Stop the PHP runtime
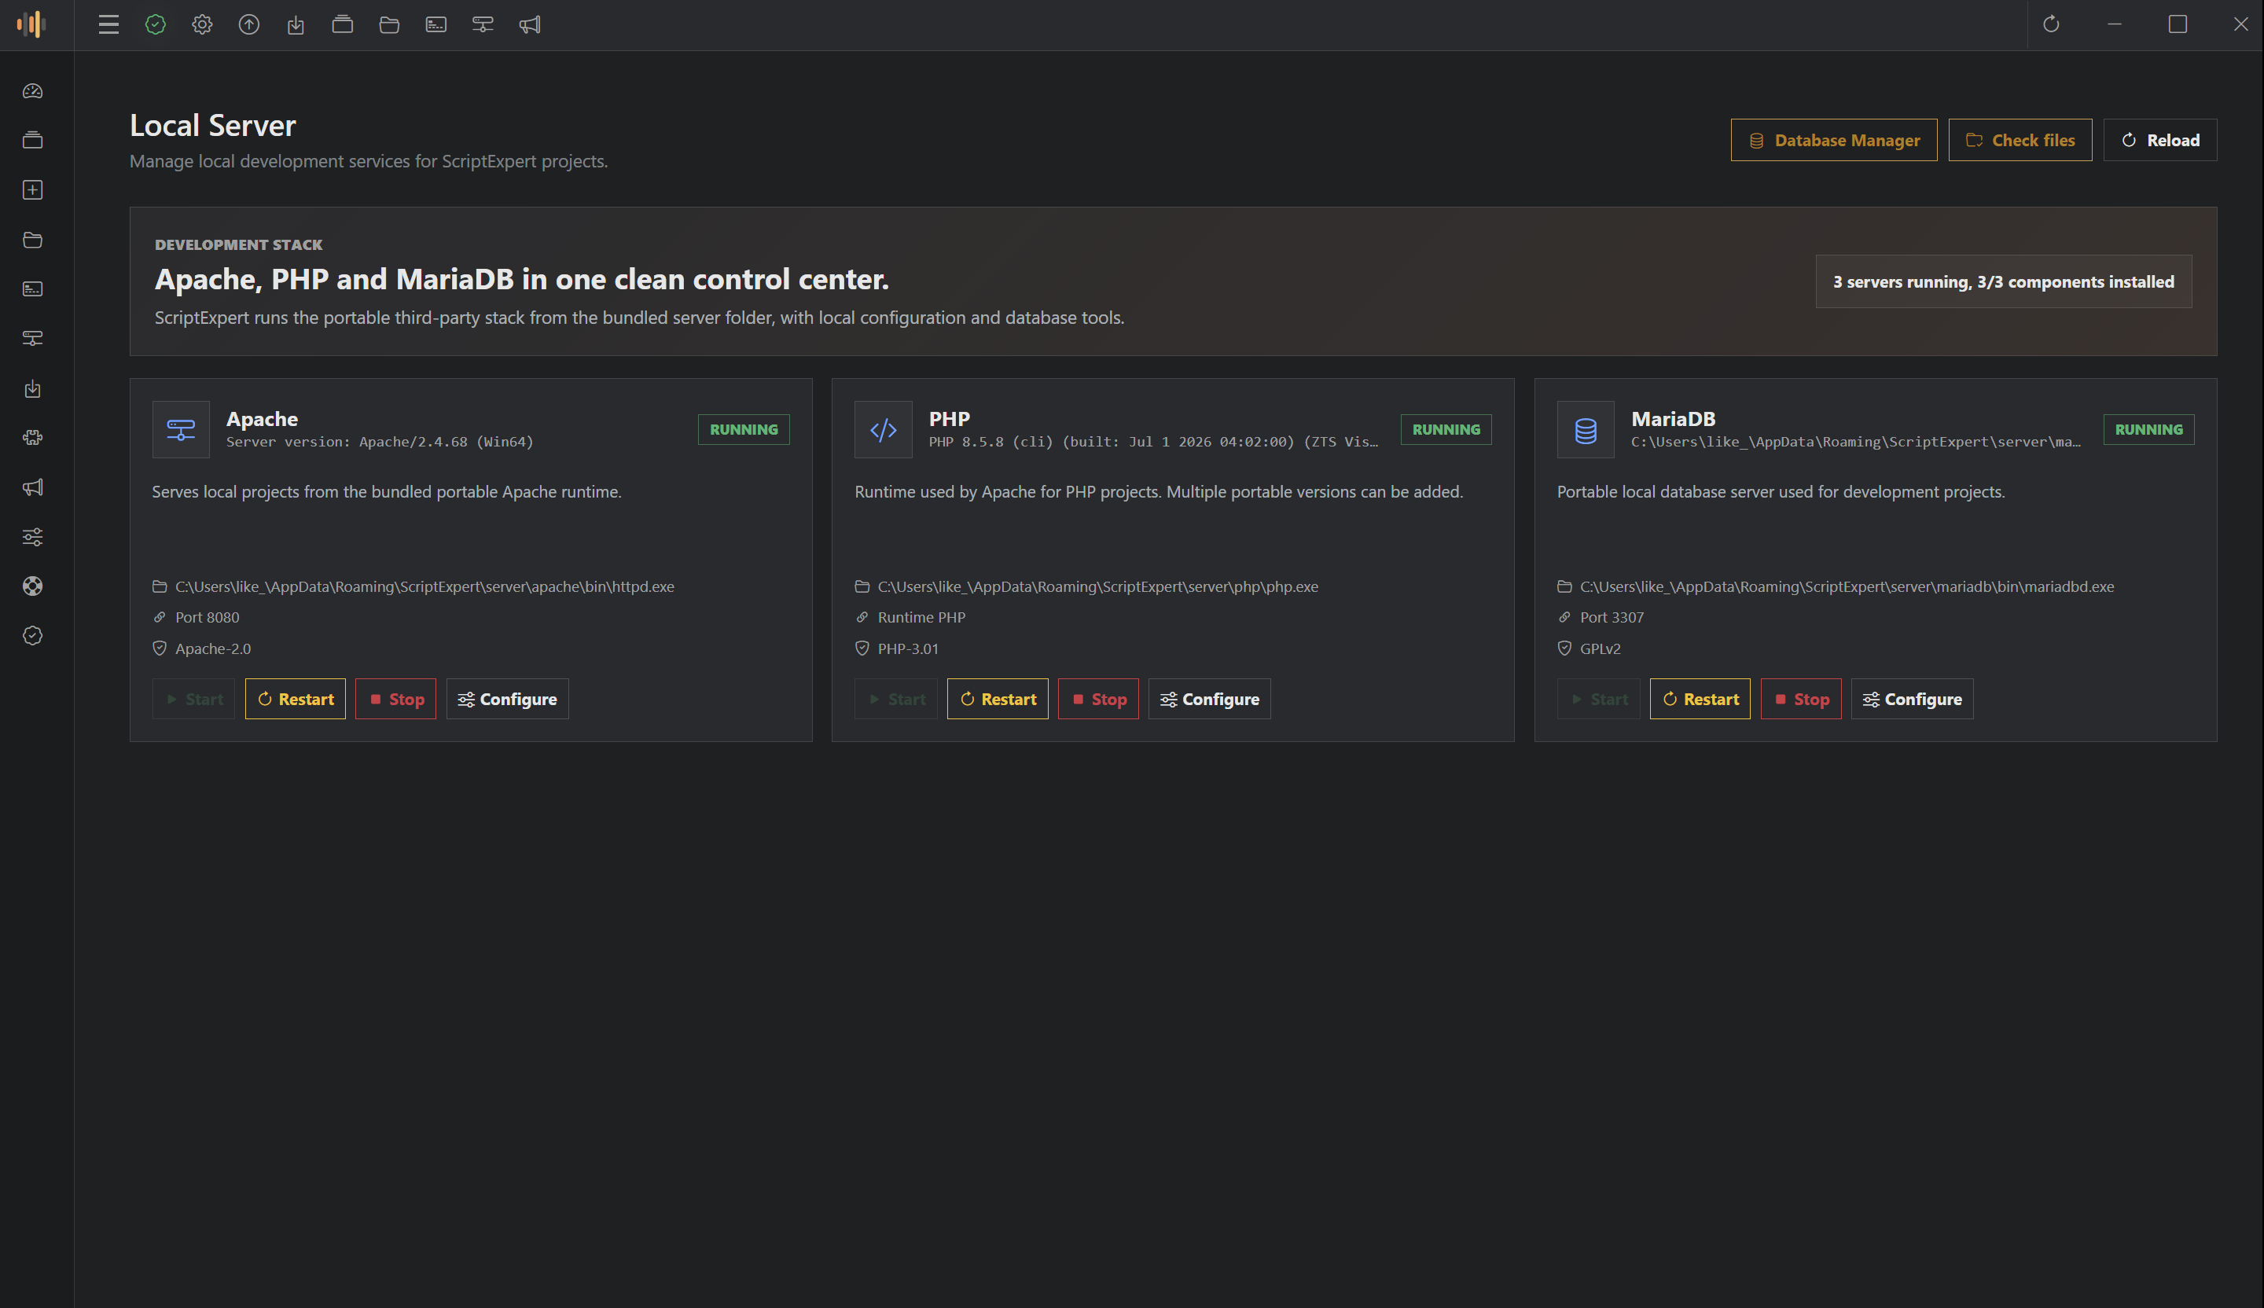The width and height of the screenshot is (2264, 1308). (1098, 699)
